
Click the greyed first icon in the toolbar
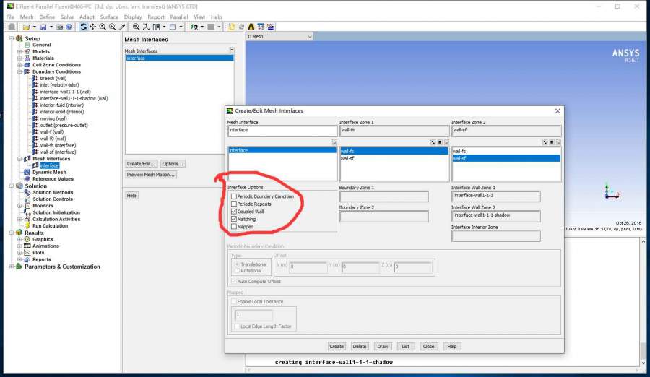[x=12, y=27]
